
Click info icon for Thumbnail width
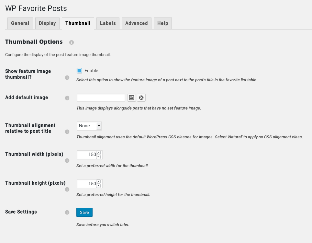(67, 160)
